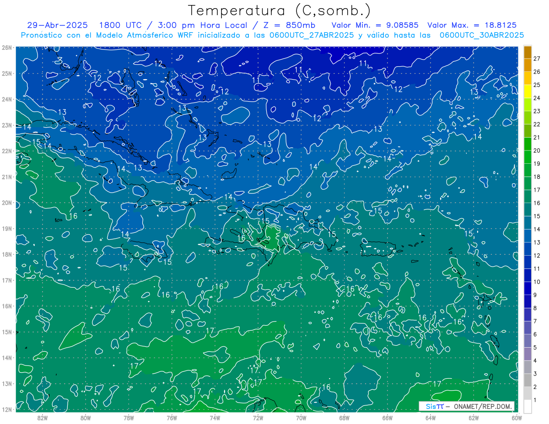Click the '2' label on the color scale
Image resolution: width=549 pixels, height=424 pixels.
point(536,387)
